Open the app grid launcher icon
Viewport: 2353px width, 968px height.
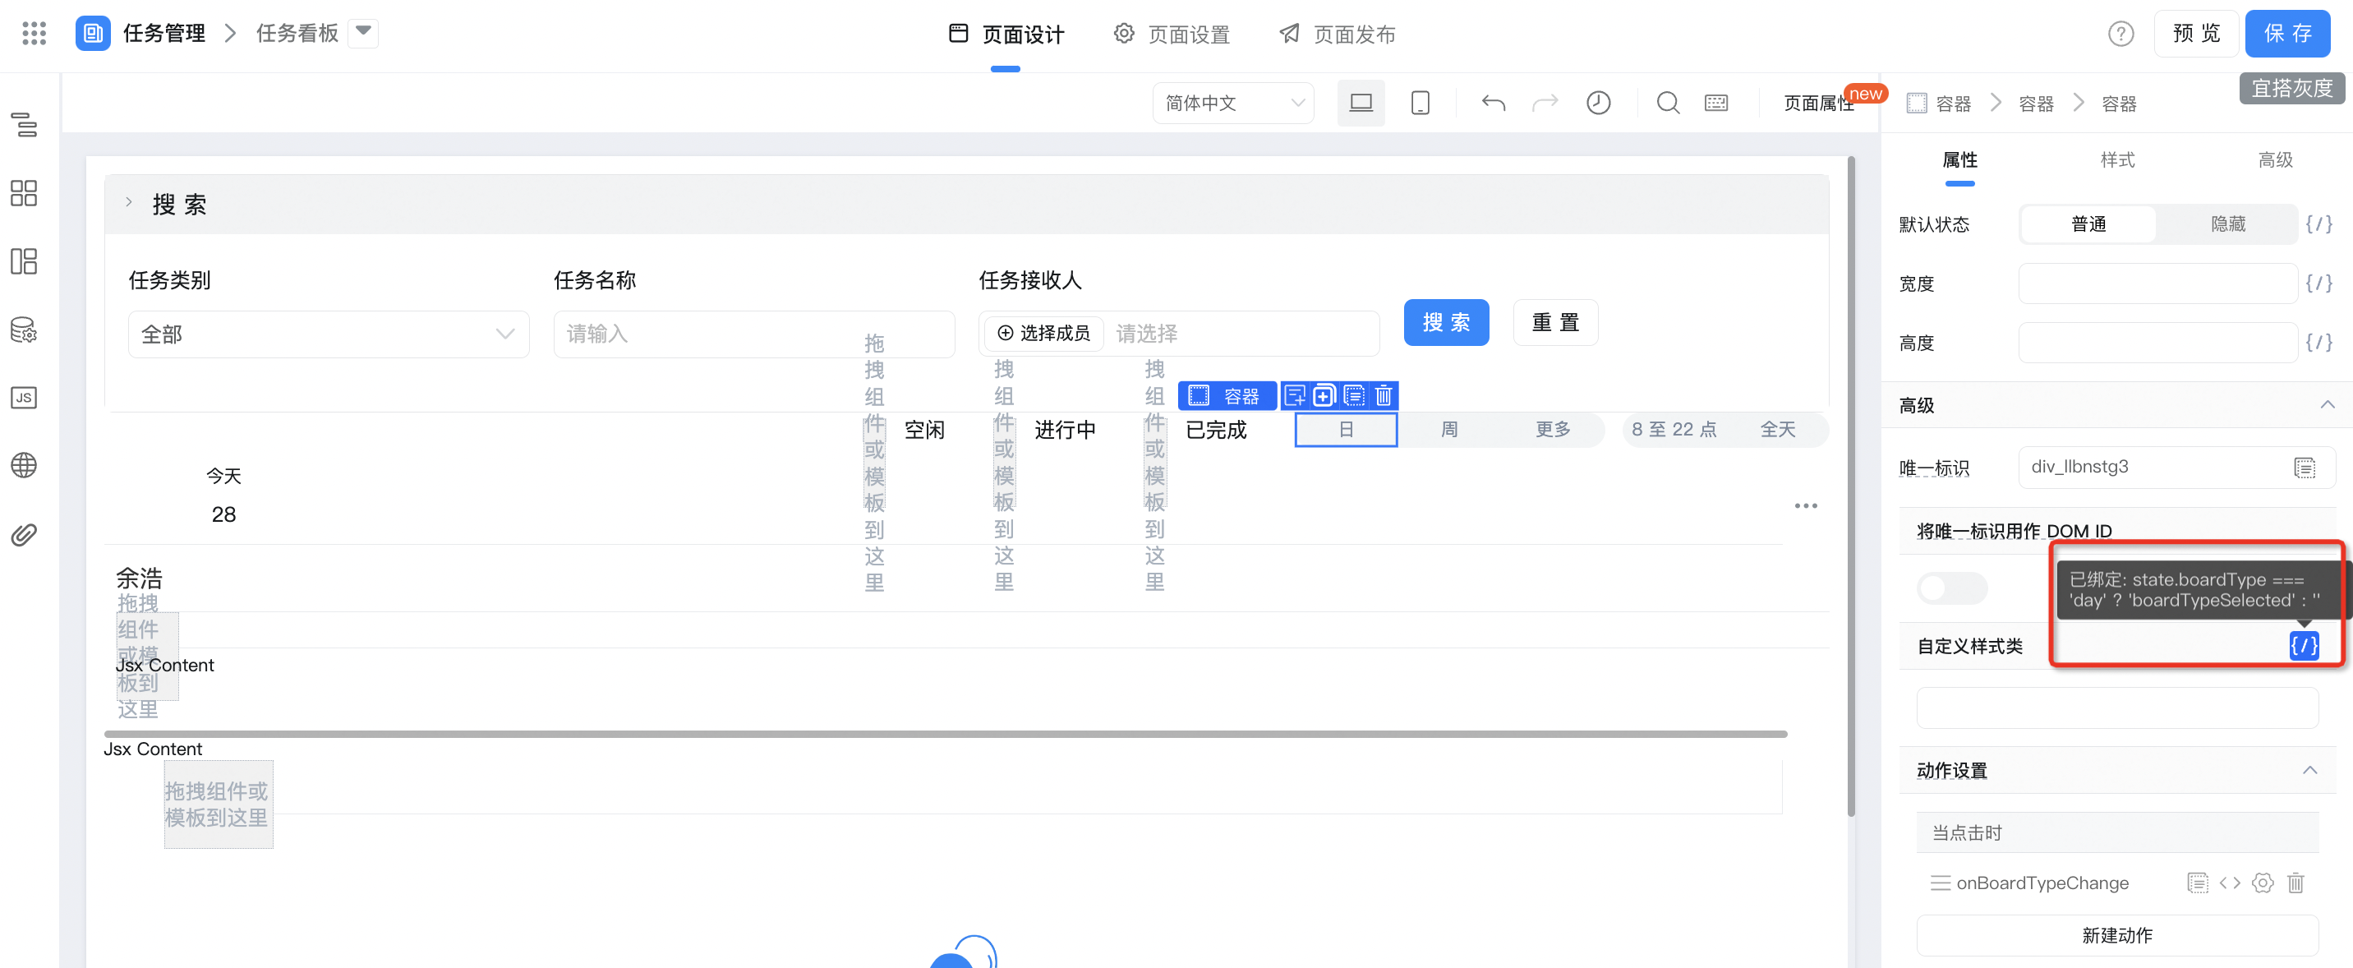[x=34, y=34]
